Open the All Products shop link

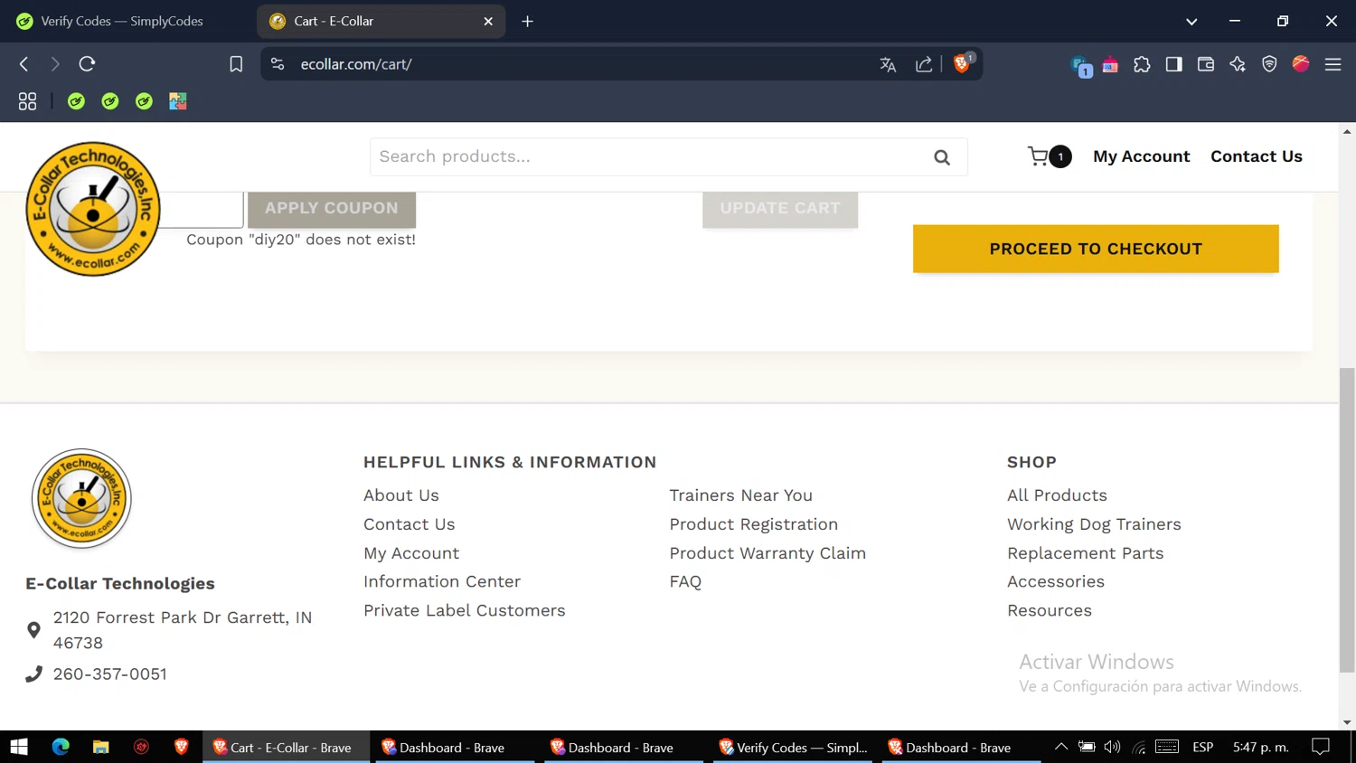tap(1057, 495)
